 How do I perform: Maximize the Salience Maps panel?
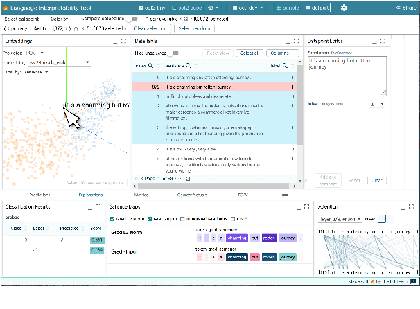[x=305, y=206]
